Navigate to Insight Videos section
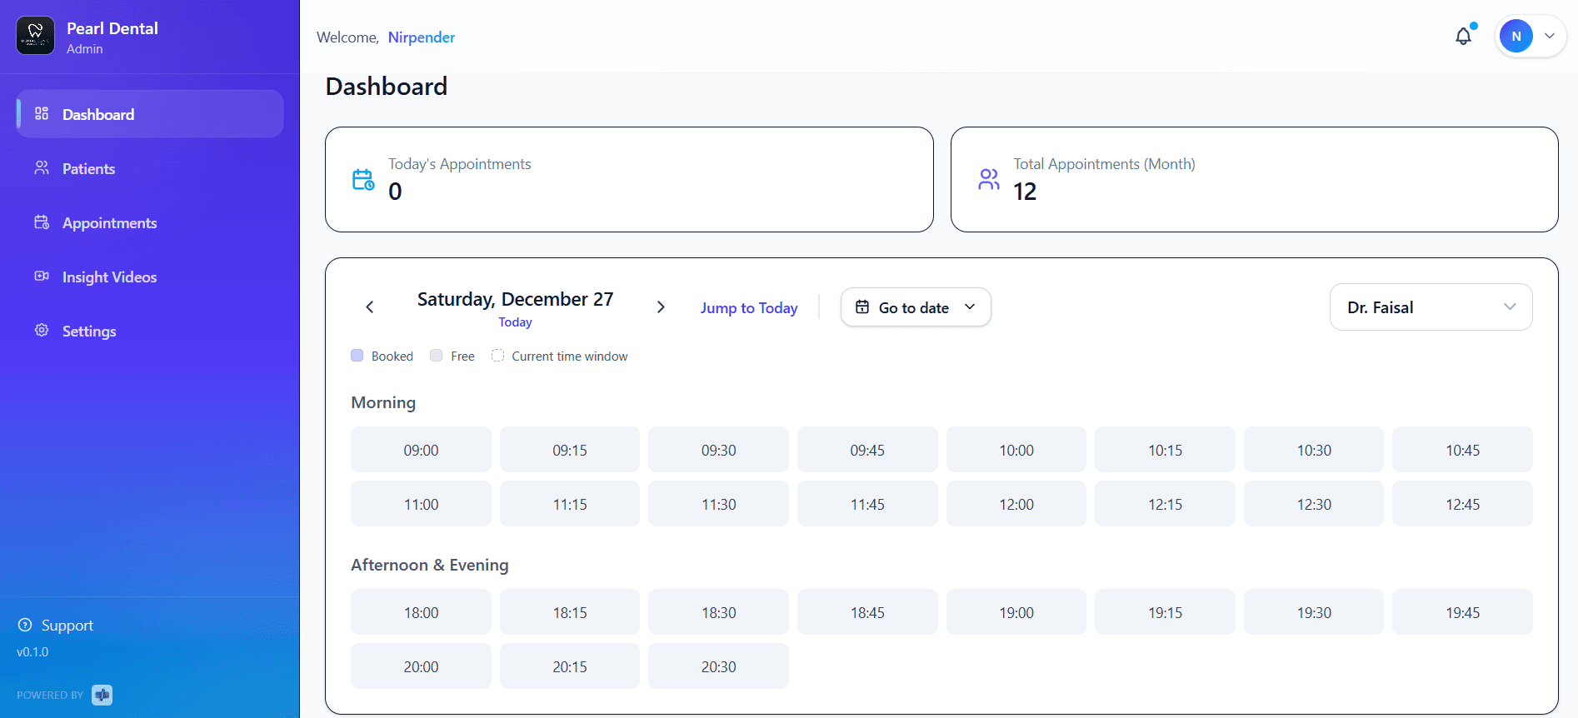Screen dimensions: 1578x718 (x=109, y=277)
